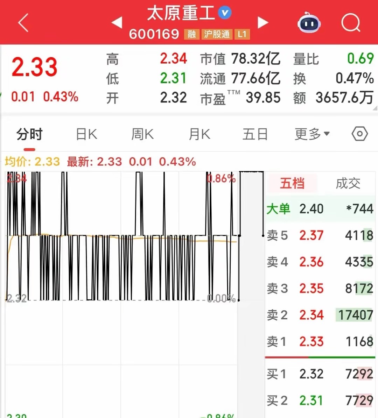Select the 分时 tab
Viewport: 378px width, 418px height.
click(29, 134)
